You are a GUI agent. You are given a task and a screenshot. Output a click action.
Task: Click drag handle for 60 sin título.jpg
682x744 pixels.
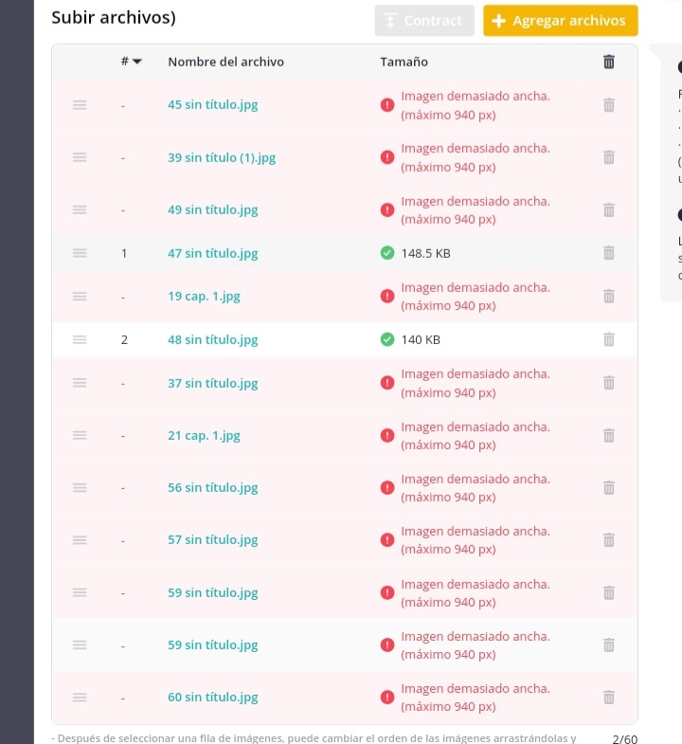[80, 697]
